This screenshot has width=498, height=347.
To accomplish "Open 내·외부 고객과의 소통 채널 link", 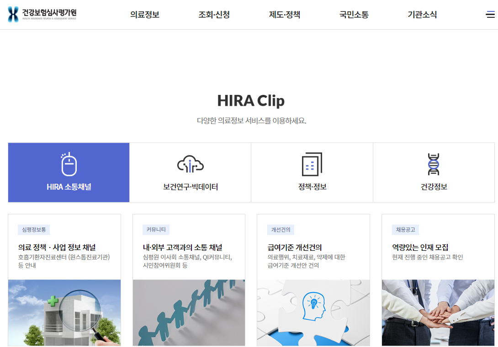I will (183, 247).
